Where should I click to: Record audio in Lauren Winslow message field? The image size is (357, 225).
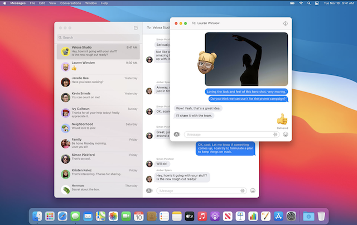pos(276,134)
